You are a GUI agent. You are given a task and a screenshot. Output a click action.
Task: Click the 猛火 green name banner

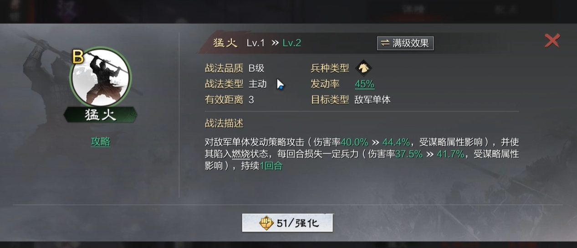pos(100,114)
